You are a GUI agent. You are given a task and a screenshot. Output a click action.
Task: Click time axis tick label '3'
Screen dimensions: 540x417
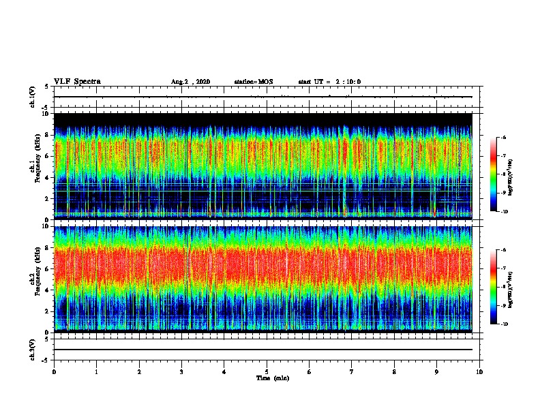click(x=181, y=372)
